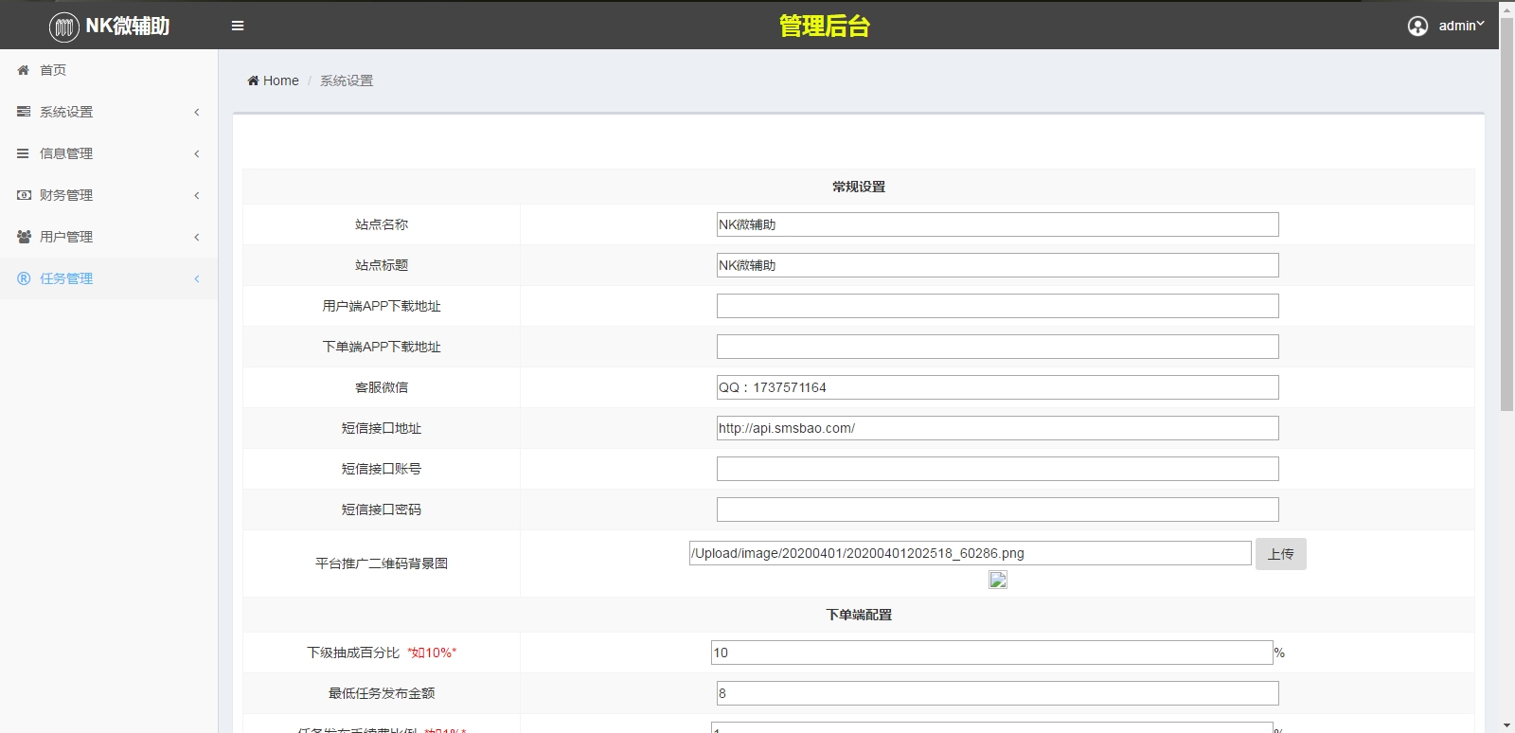Select the 任务管理 menu item
The image size is (1515, 733).
coord(66,278)
